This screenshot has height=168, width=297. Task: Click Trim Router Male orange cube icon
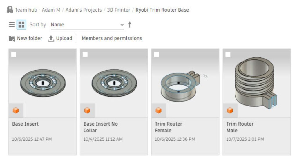click(230, 110)
